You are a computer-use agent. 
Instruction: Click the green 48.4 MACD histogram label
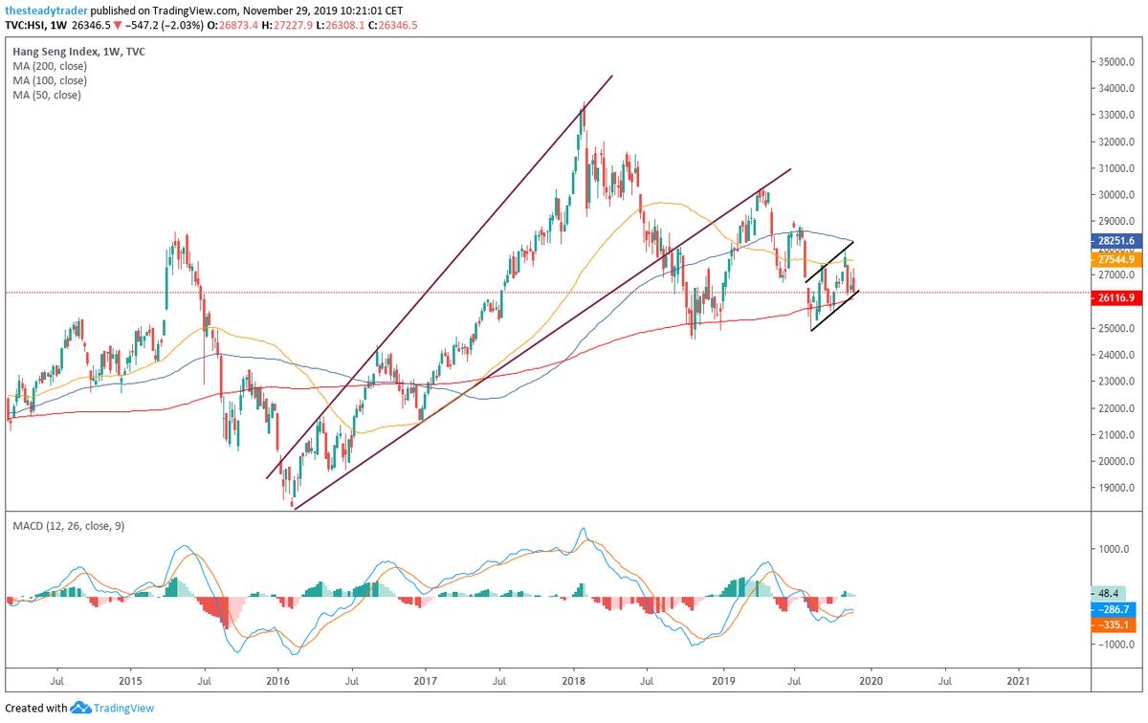pos(1109,593)
